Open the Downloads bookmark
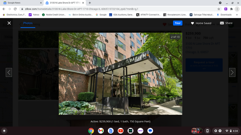Image resolution: width=241 pixels, height=135 pixels. click(x=224, y=15)
